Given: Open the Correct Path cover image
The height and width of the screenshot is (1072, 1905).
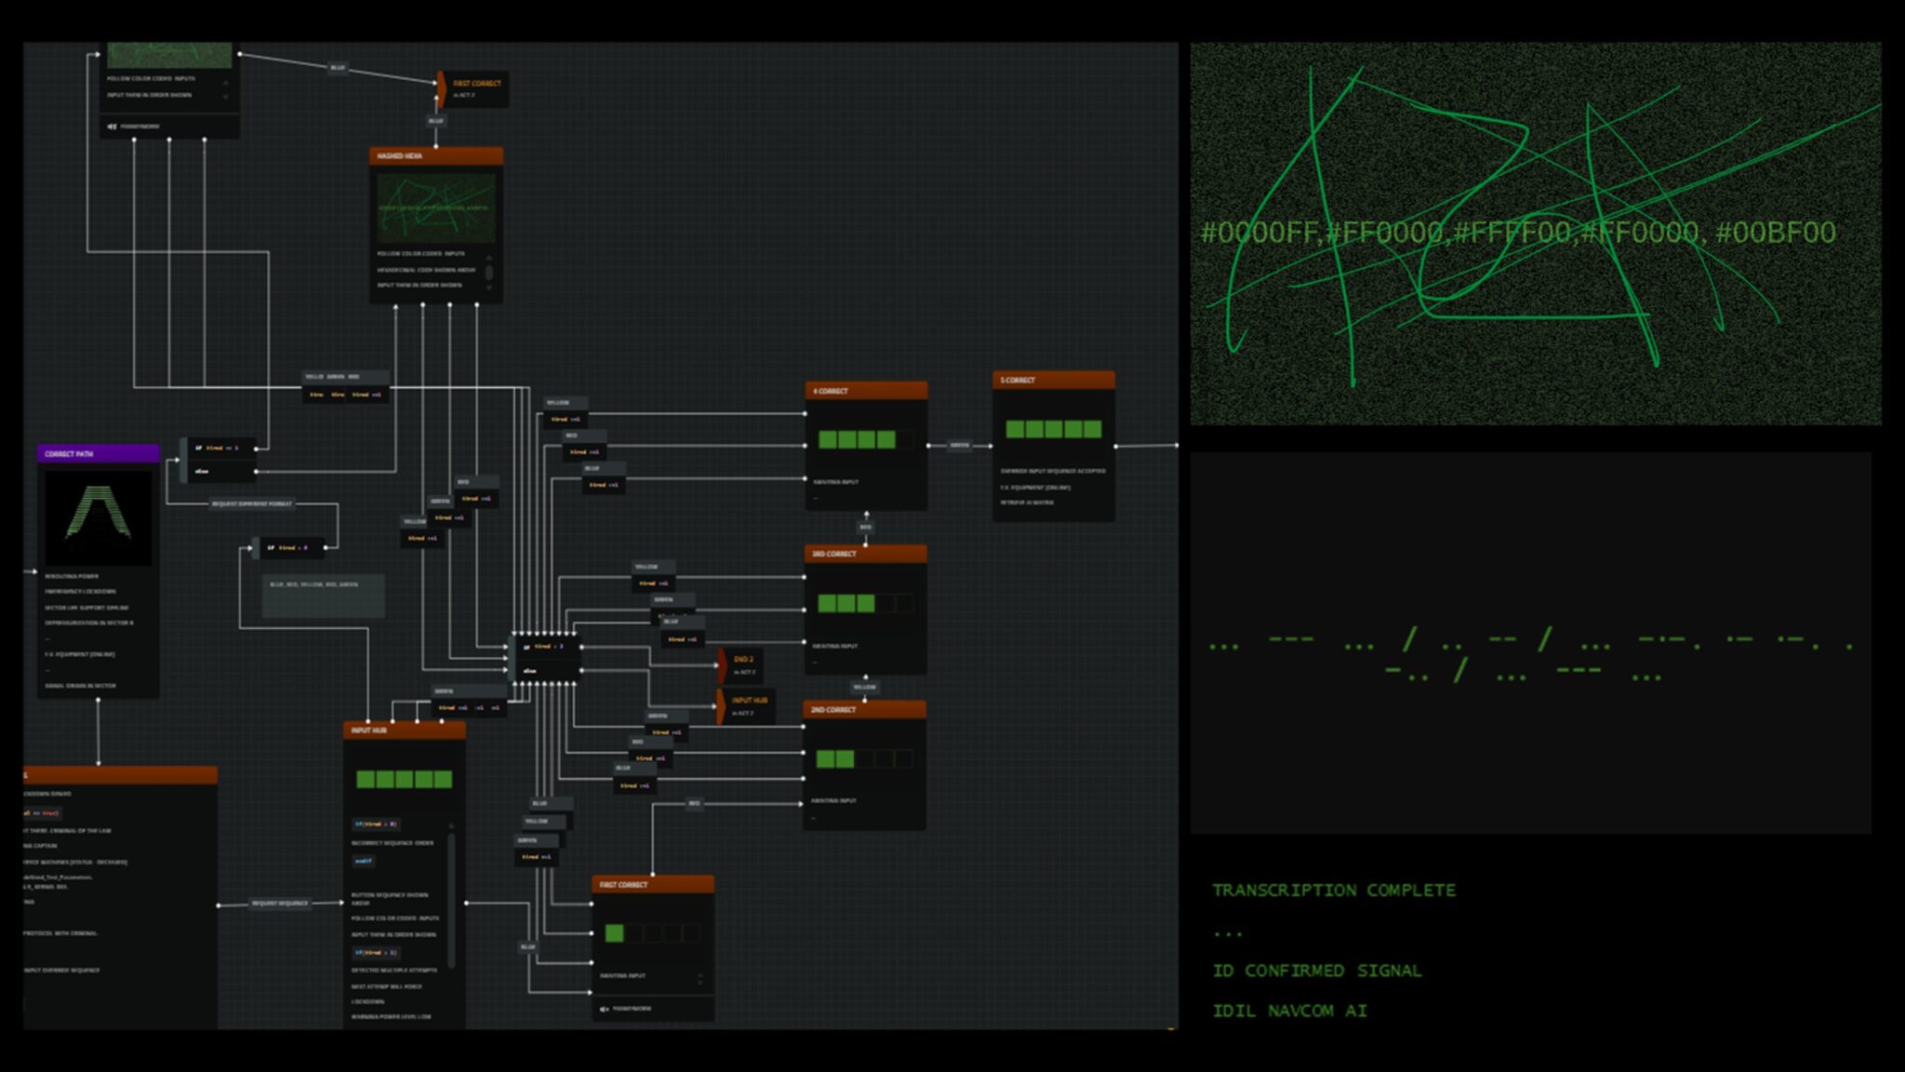Looking at the screenshot, I should (98, 517).
